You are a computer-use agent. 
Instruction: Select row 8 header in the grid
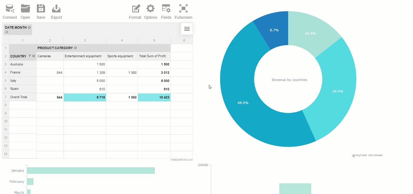click(5, 105)
